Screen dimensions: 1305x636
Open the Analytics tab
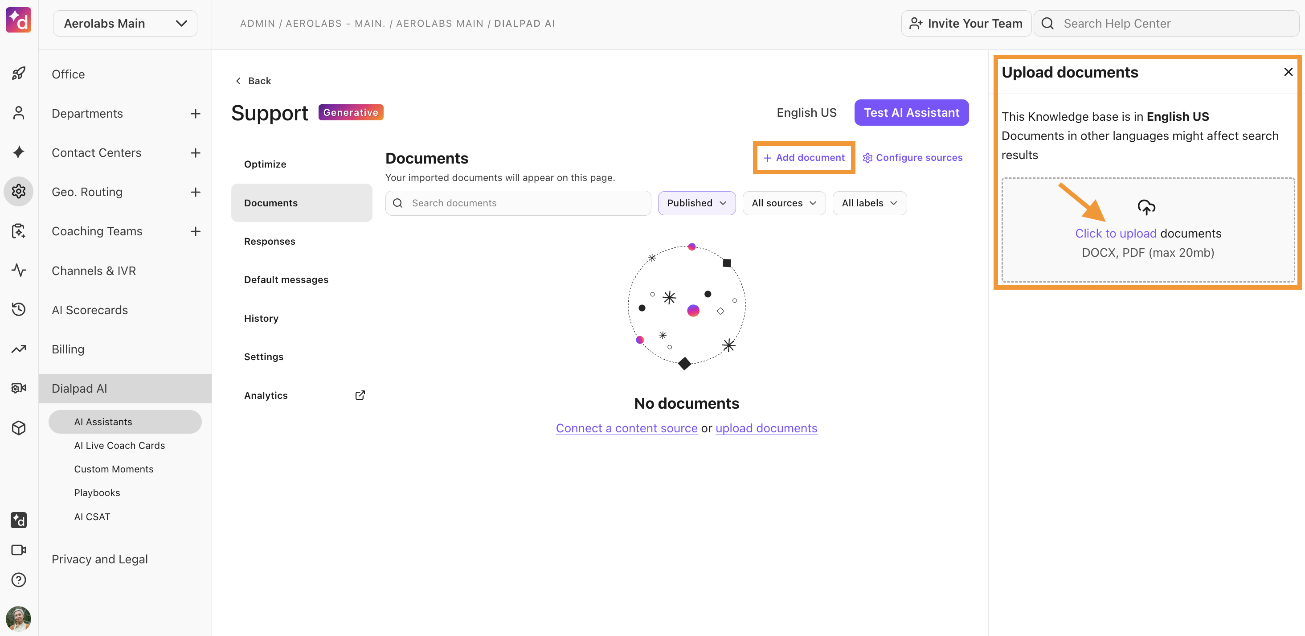pos(302,395)
